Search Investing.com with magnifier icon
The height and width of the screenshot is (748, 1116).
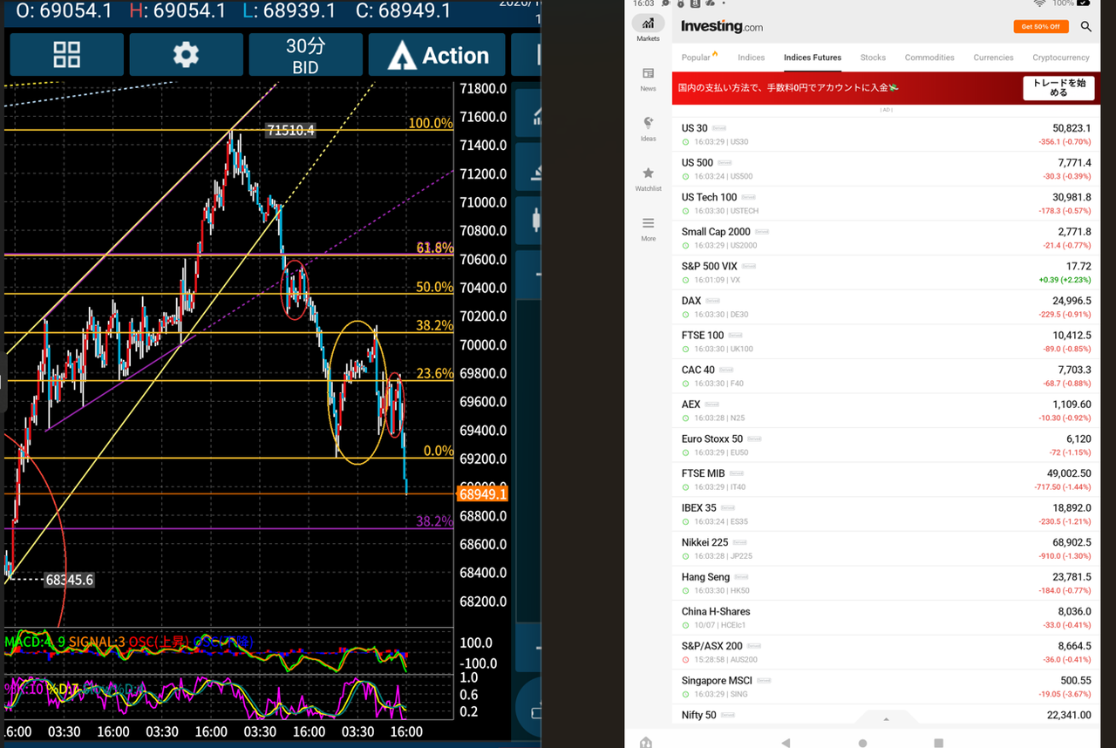(x=1085, y=26)
